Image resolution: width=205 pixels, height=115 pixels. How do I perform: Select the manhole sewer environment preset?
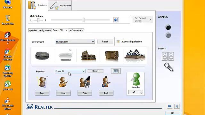pyautogui.click(x=42, y=56)
